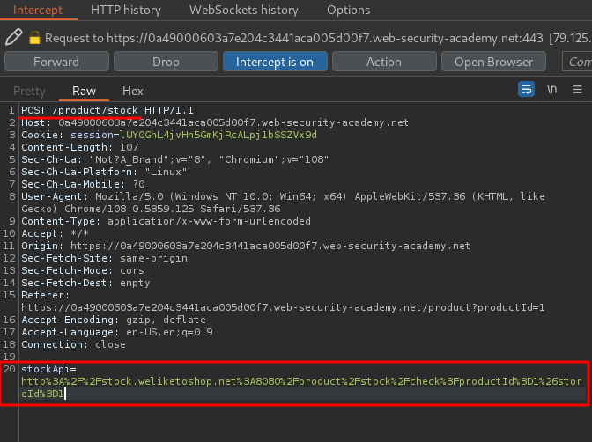Image resolution: width=592 pixels, height=442 pixels.
Task: Click the comment field next to Open Browser
Action: click(x=577, y=62)
